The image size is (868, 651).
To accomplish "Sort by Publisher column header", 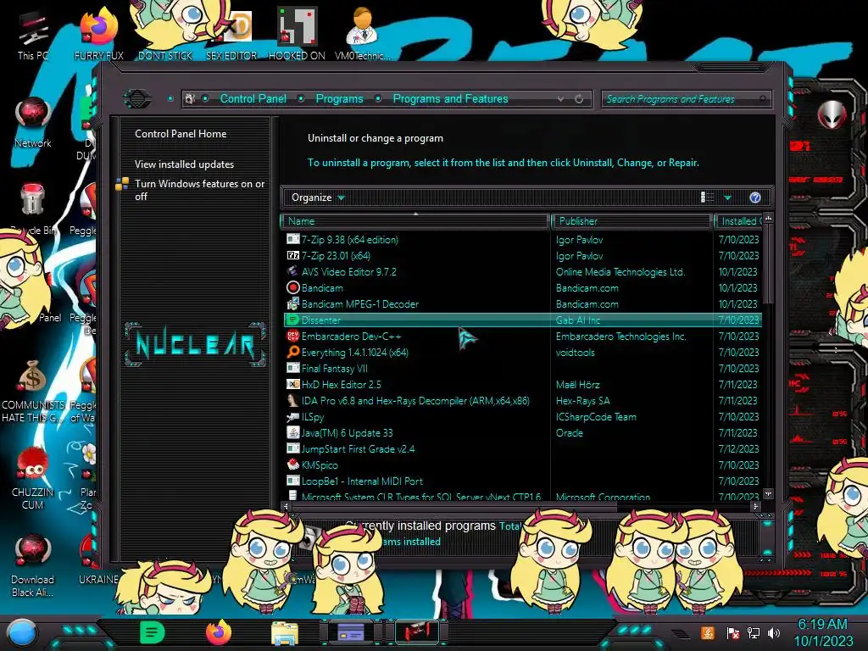I will coord(631,221).
